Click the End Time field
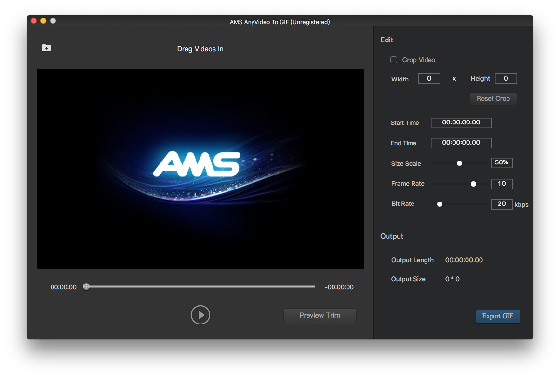The height and width of the screenshot is (378, 560). click(461, 143)
